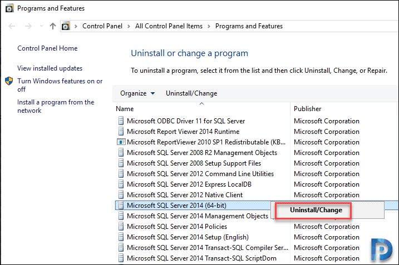Click icon of SQL Server 2012 Express LocalDB

[121, 184]
